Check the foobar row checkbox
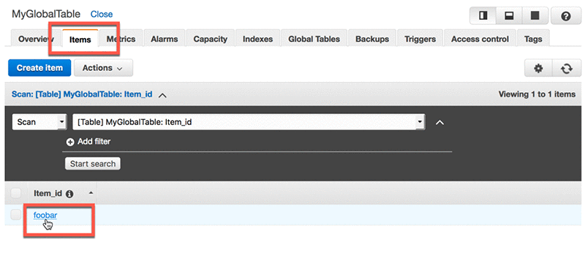Viewport: 585px width, 264px height. click(x=15, y=214)
